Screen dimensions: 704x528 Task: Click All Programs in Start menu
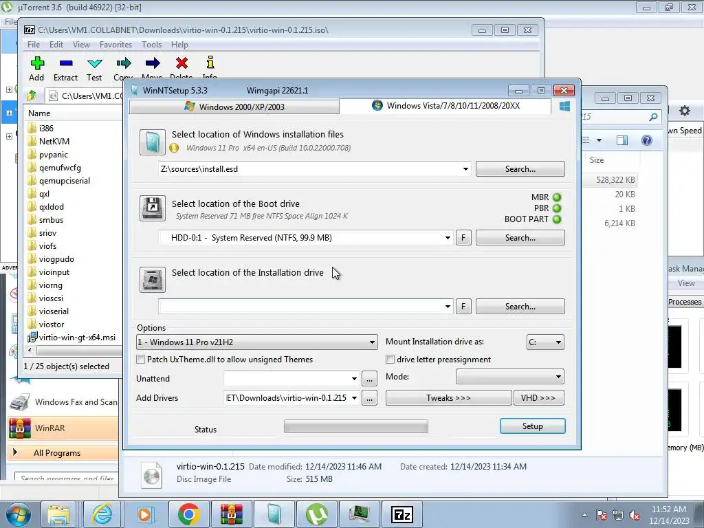(x=63, y=453)
